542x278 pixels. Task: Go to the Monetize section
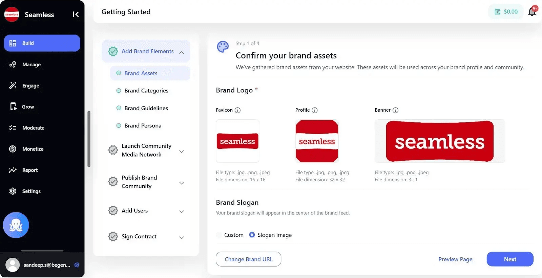click(x=33, y=149)
